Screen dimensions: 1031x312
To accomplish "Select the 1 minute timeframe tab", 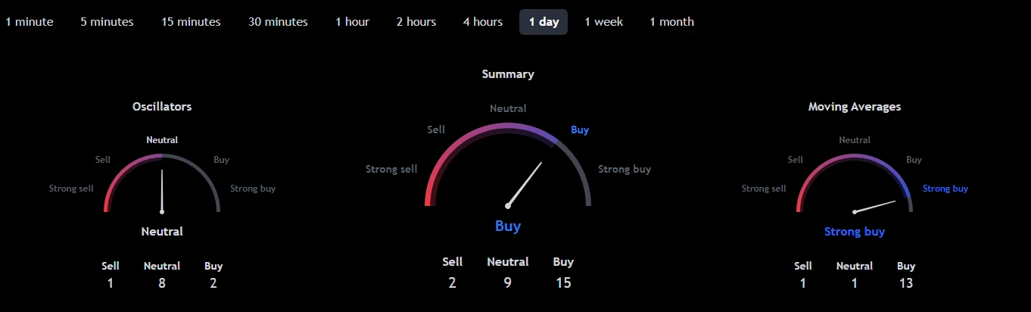I will coord(30,22).
